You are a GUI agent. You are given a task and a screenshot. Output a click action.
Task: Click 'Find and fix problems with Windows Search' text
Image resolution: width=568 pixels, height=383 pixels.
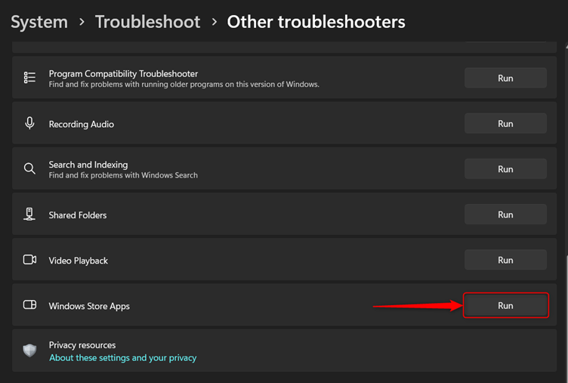tap(123, 175)
